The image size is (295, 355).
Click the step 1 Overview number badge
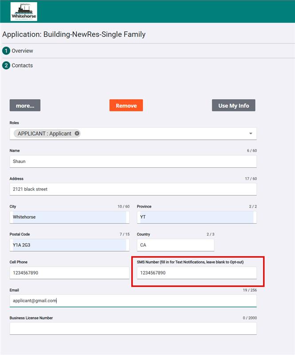(x=6, y=51)
